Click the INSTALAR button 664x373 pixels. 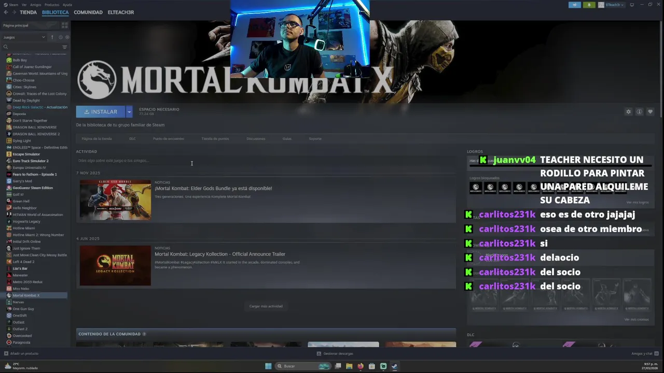click(x=101, y=111)
